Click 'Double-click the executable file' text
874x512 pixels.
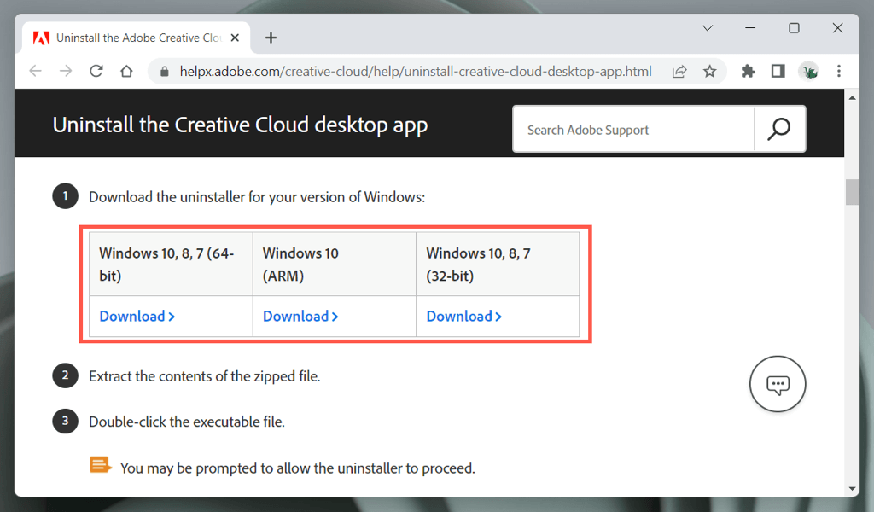[187, 422]
